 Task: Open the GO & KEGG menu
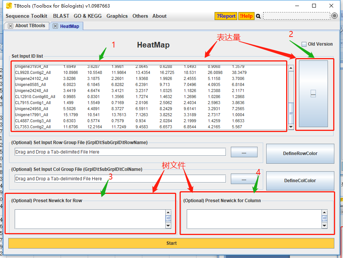click(88, 16)
